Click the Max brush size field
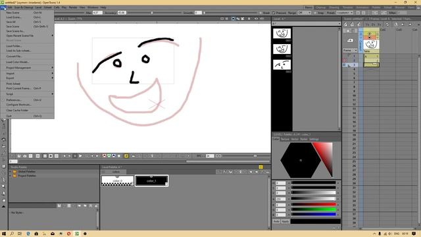Viewport: 421px width, 237px height. point(97,13)
